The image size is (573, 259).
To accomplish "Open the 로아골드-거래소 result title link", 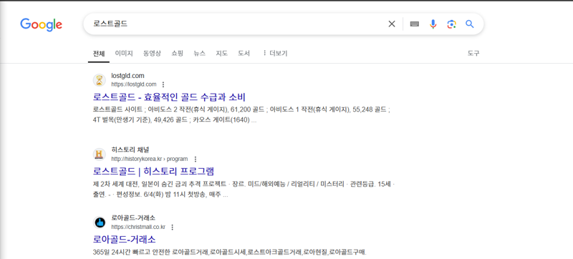I will point(125,239).
